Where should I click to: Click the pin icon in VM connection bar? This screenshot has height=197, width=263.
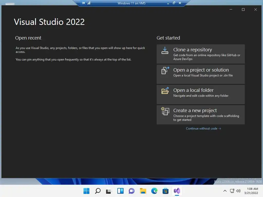tap(83, 3)
